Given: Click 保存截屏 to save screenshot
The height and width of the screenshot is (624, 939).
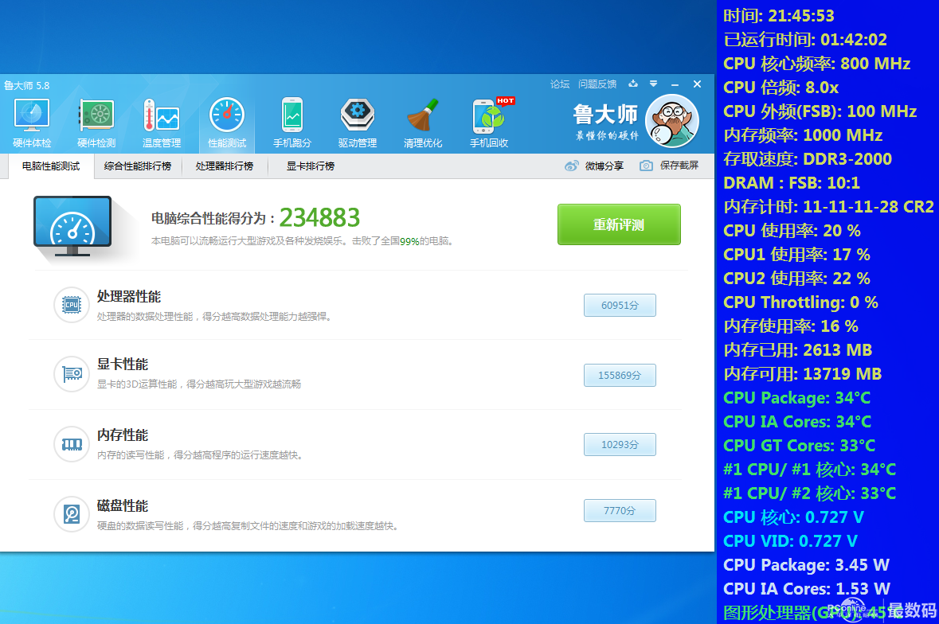Looking at the screenshot, I should [x=669, y=166].
